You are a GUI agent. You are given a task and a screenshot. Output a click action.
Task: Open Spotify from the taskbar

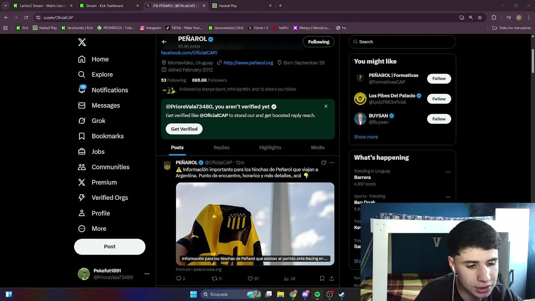coord(317,294)
